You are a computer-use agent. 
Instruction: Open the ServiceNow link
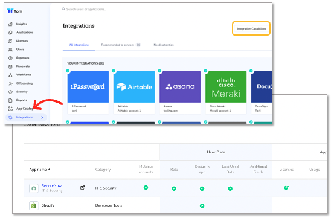51,185
